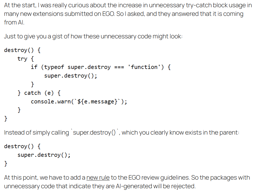The height and width of the screenshot is (191, 259).
Task: Click the 'from AI.' text
Action: point(14,23)
